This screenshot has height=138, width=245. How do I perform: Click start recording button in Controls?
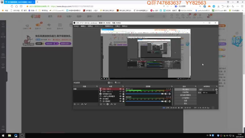tap(186, 92)
